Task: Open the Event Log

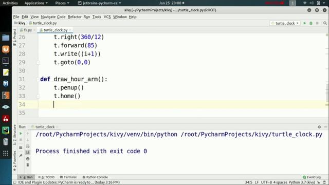Action: coord(312,177)
